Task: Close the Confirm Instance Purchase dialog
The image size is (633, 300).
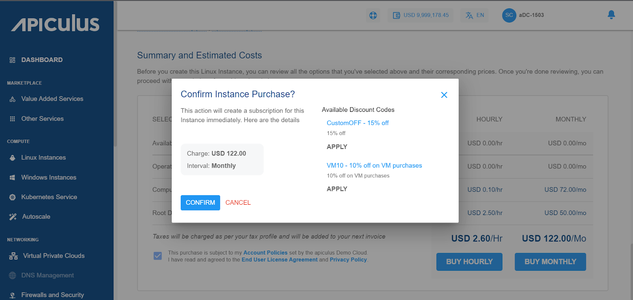Action: 444,95
